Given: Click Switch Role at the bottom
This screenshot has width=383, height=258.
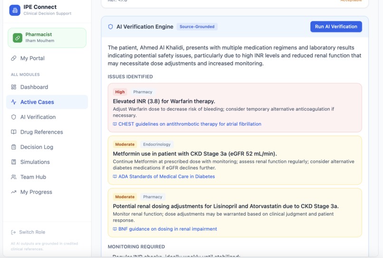Looking at the screenshot, I should pyautogui.click(x=28, y=232).
